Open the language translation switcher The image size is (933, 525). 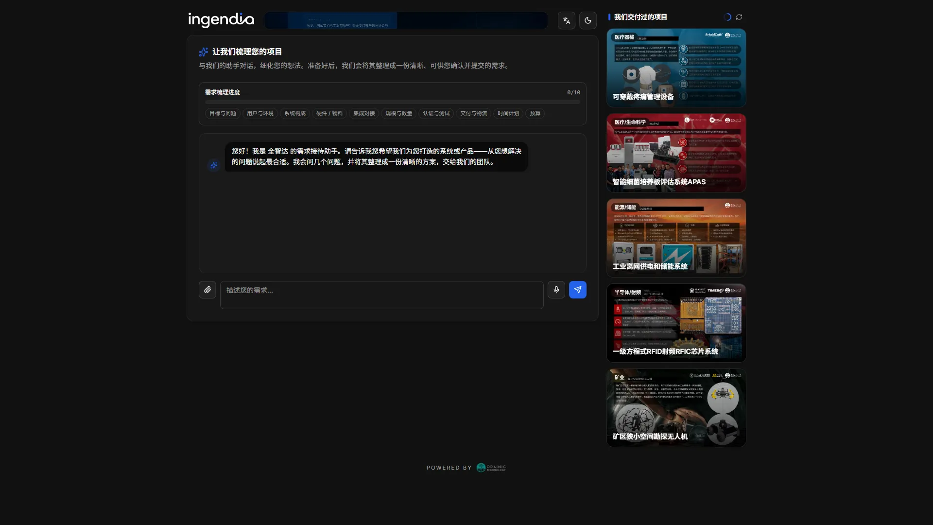click(567, 20)
